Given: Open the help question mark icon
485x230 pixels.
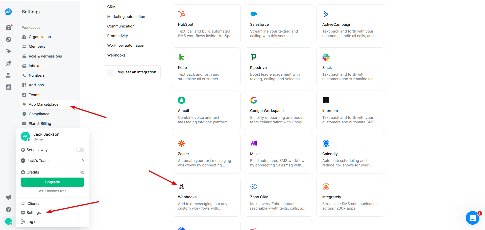Looking at the screenshot, I should pos(8,209).
